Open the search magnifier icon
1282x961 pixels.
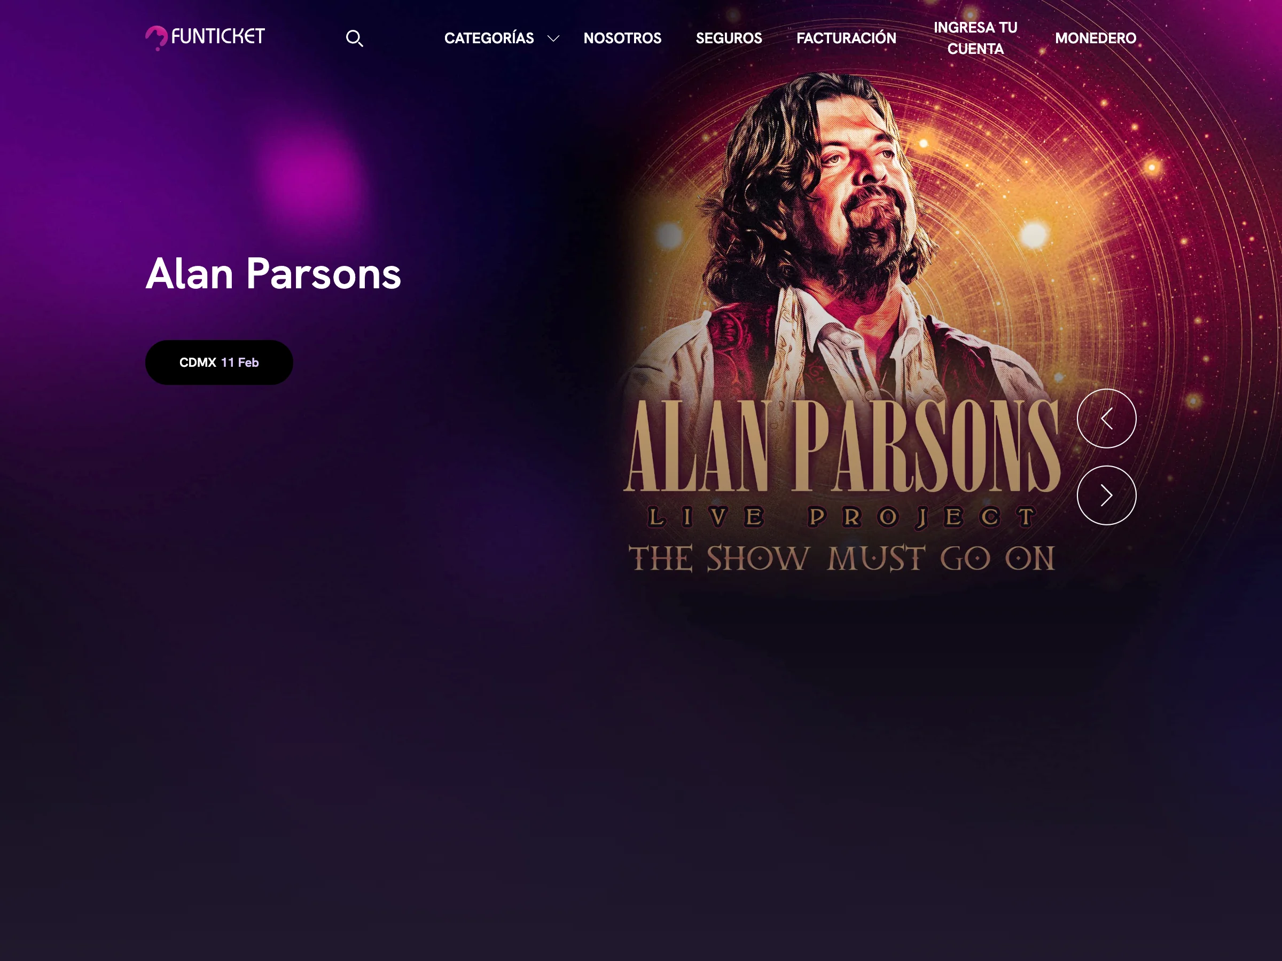355,38
